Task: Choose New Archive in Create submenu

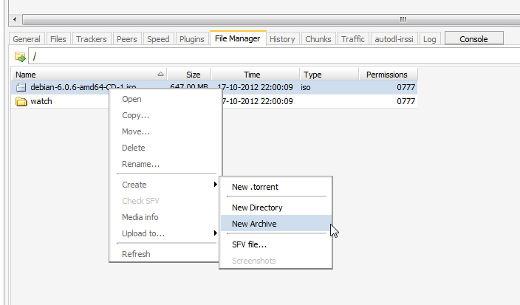Action: pyautogui.click(x=276, y=224)
